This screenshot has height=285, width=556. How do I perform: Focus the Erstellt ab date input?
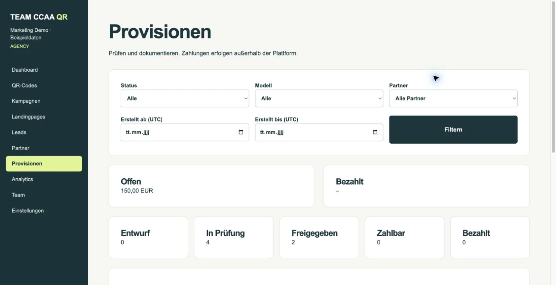pyautogui.click(x=185, y=132)
